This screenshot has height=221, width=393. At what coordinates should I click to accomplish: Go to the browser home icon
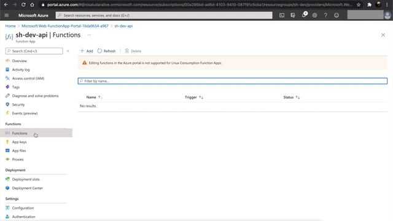coord(32,4)
